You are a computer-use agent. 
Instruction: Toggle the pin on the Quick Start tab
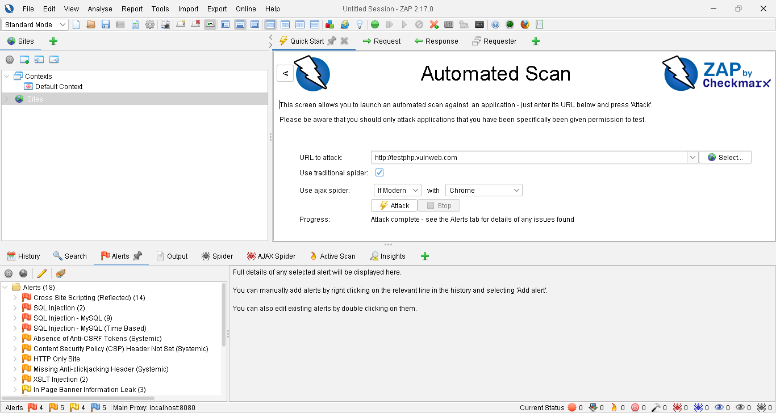click(332, 41)
